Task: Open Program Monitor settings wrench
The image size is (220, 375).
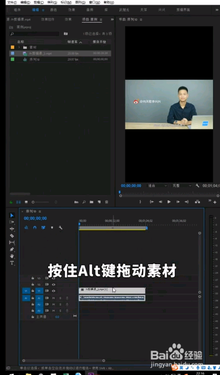Action: (197, 185)
